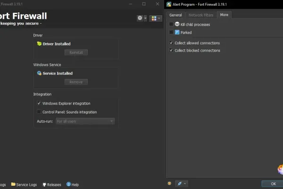Switch to the Network Filters tab
Viewport: 283px width, 189px height.
[x=201, y=15]
